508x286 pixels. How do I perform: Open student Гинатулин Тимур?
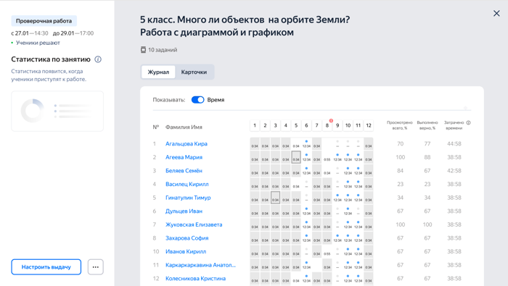pyautogui.click(x=188, y=198)
